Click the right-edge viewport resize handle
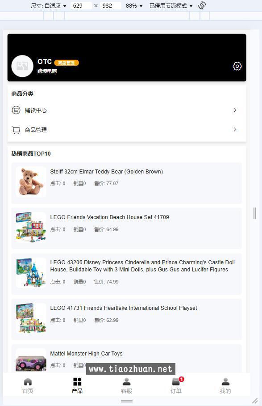Screen dimensions: 262x406 pyautogui.click(x=255, y=213)
